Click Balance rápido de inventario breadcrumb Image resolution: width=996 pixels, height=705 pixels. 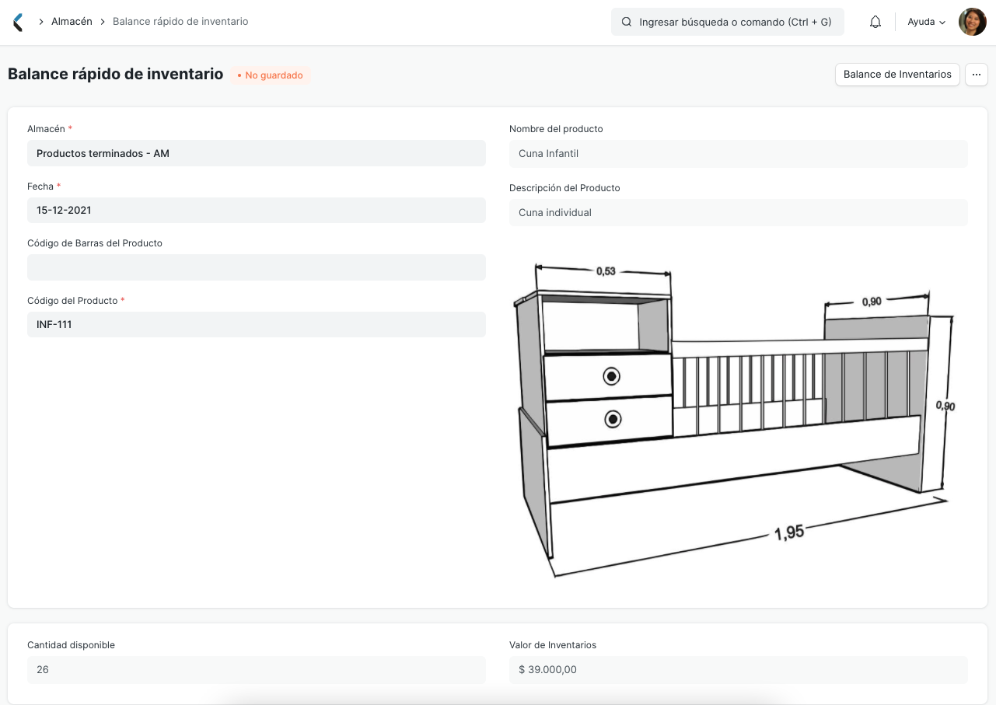180,22
